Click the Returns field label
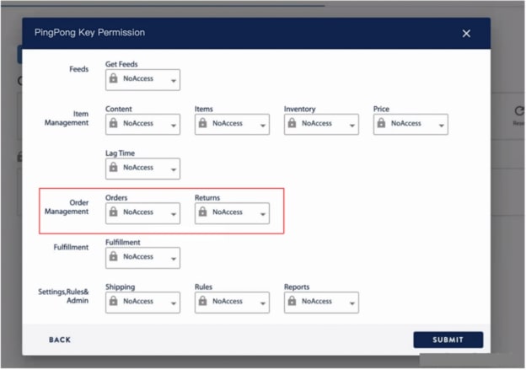This screenshot has width=526, height=370. [x=207, y=198]
